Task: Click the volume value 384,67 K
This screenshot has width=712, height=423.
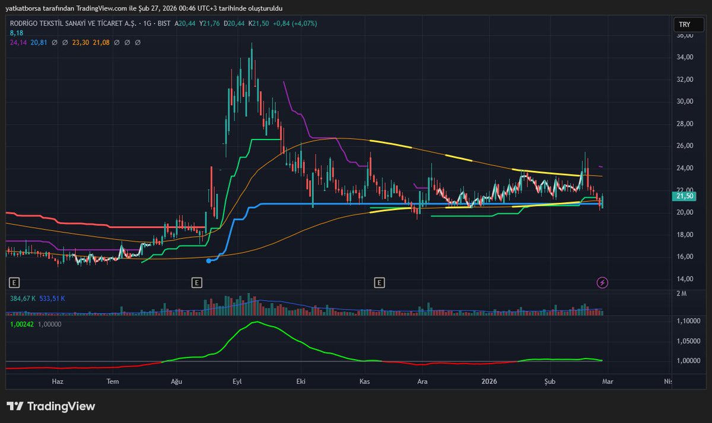Action: coord(22,298)
